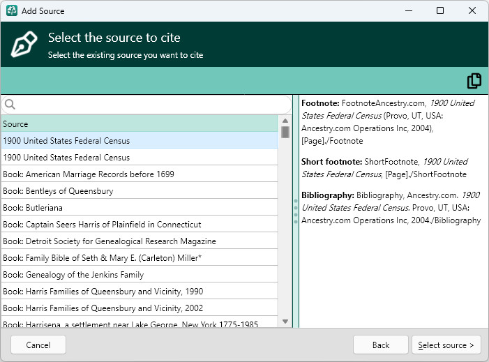The width and height of the screenshot is (489, 362).
Task: Select Book: Detroit Society for Genealogical Research Magazine
Action: [x=140, y=241]
